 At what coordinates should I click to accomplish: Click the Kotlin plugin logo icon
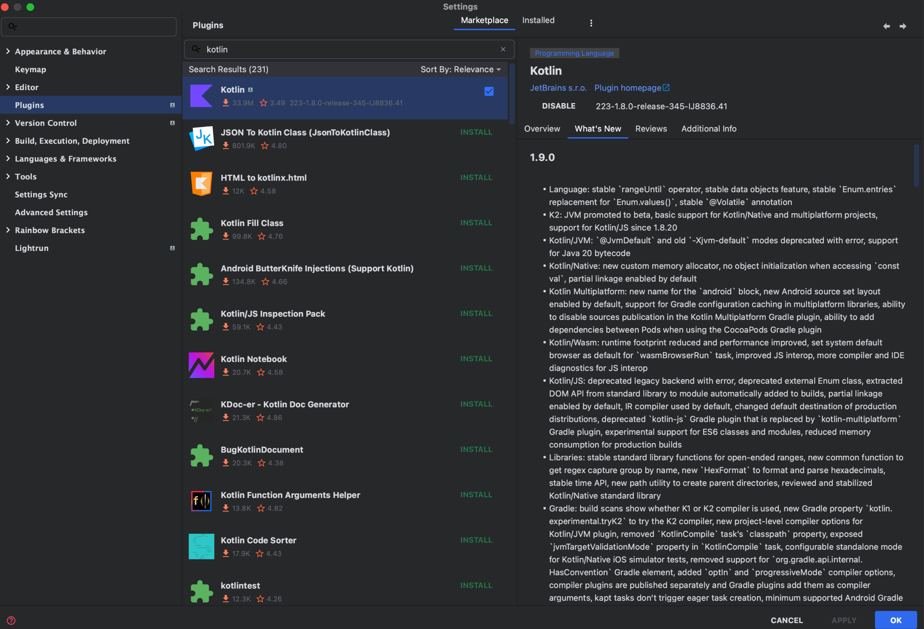201,96
